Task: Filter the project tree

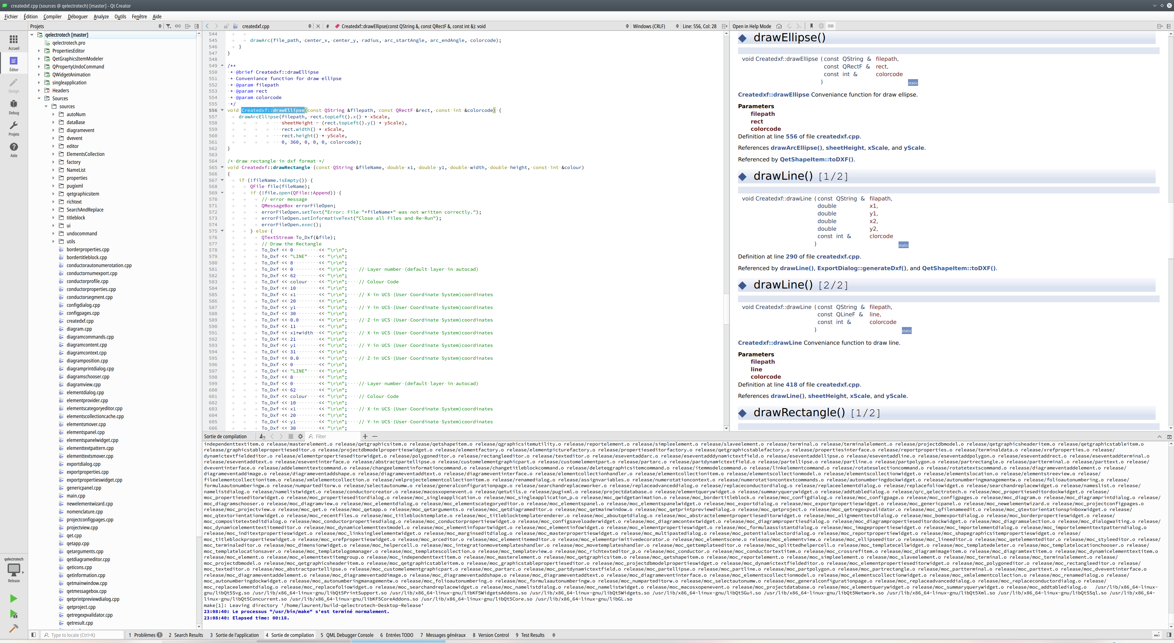Action: [168, 26]
